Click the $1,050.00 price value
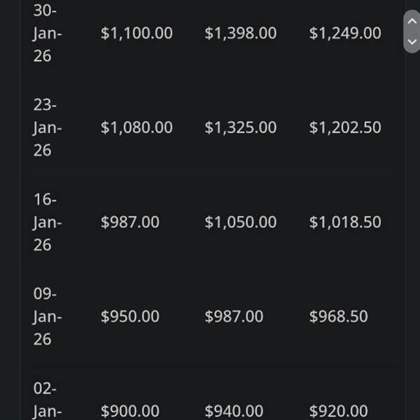The image size is (420, 420). [240, 222]
